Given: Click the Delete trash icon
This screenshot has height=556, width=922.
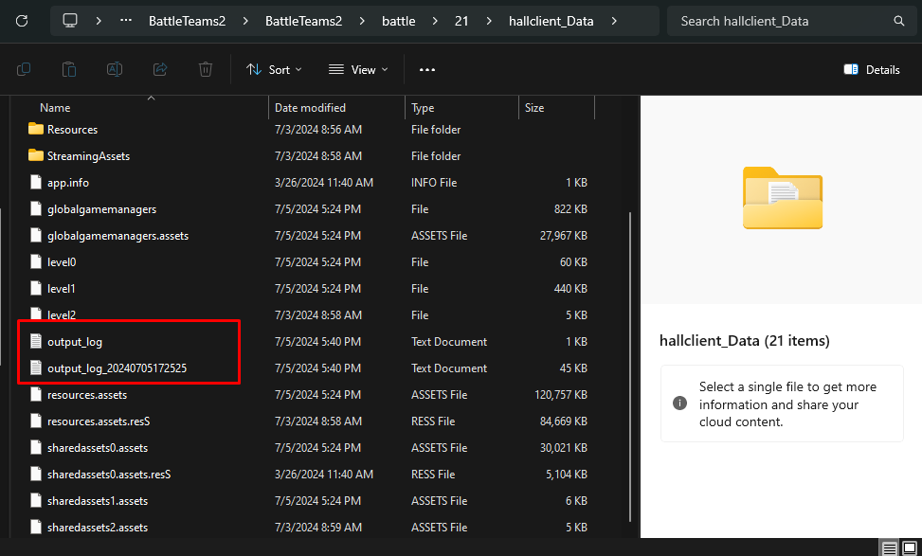Looking at the screenshot, I should click(x=206, y=69).
